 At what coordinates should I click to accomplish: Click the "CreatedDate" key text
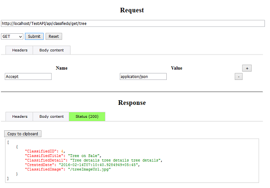40,165
